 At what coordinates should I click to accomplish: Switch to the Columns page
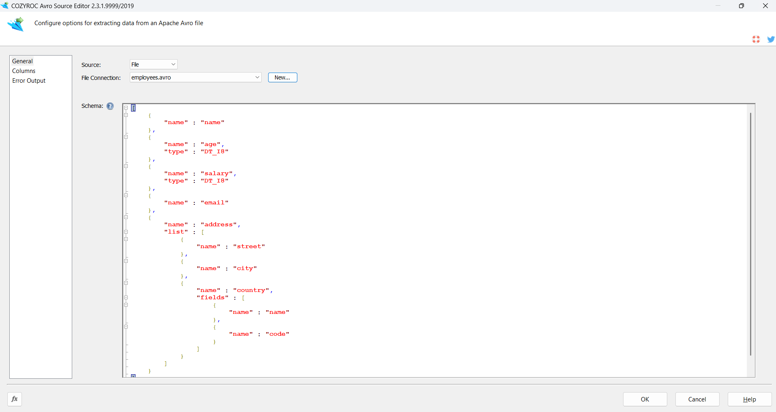pos(24,71)
